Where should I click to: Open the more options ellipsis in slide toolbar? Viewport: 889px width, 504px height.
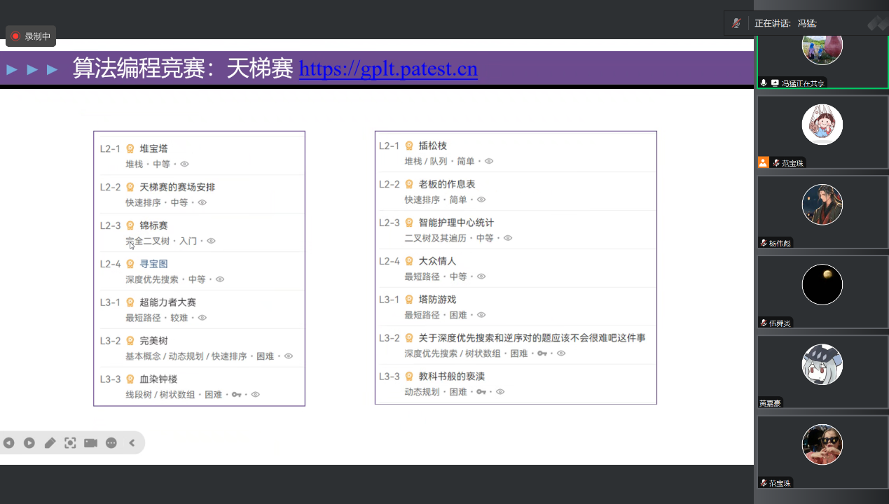[x=111, y=443]
